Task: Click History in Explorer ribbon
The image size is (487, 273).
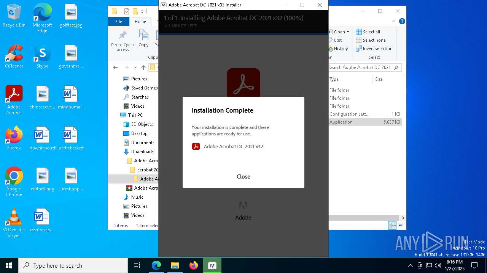Action: coord(339,49)
